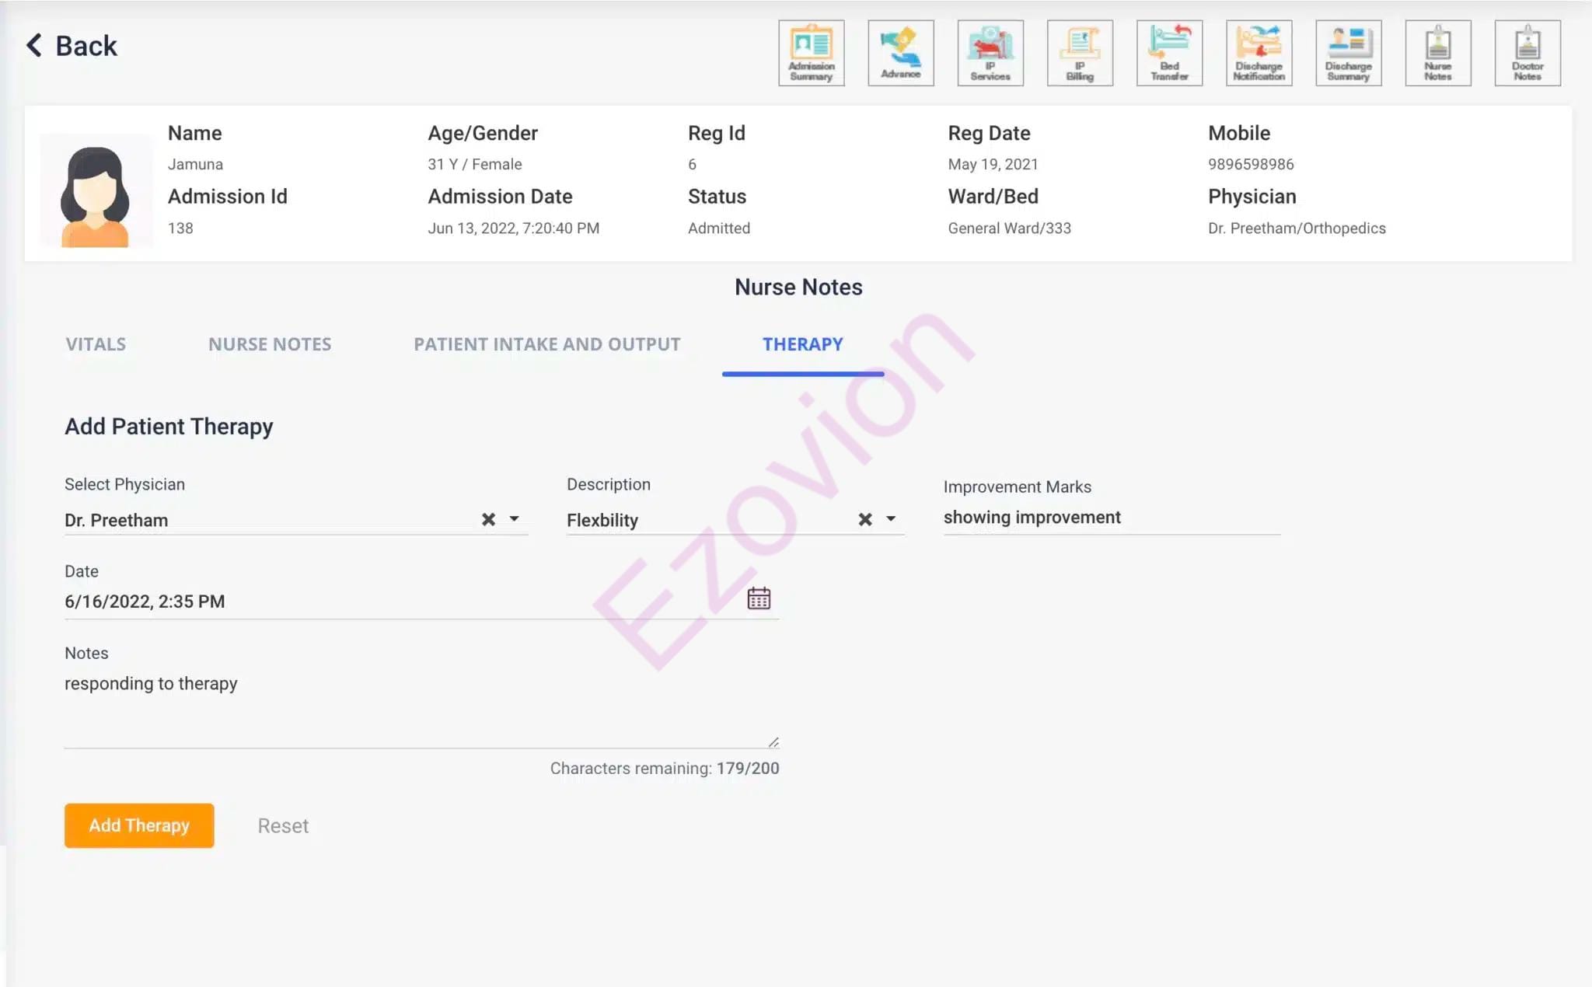Click the Reset button

[x=283, y=826]
